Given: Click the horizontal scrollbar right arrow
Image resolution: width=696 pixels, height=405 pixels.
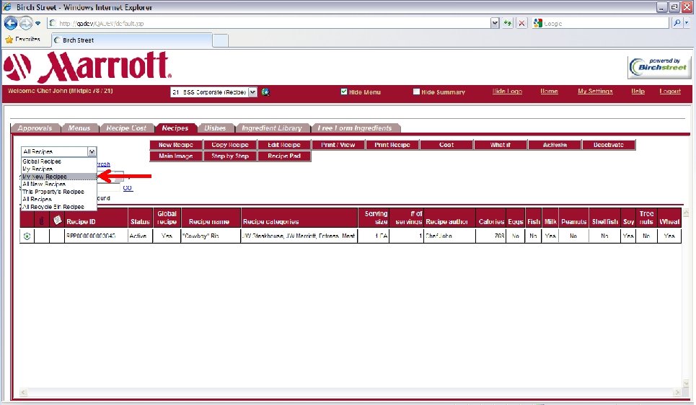Looking at the screenshot, I should (677, 392).
